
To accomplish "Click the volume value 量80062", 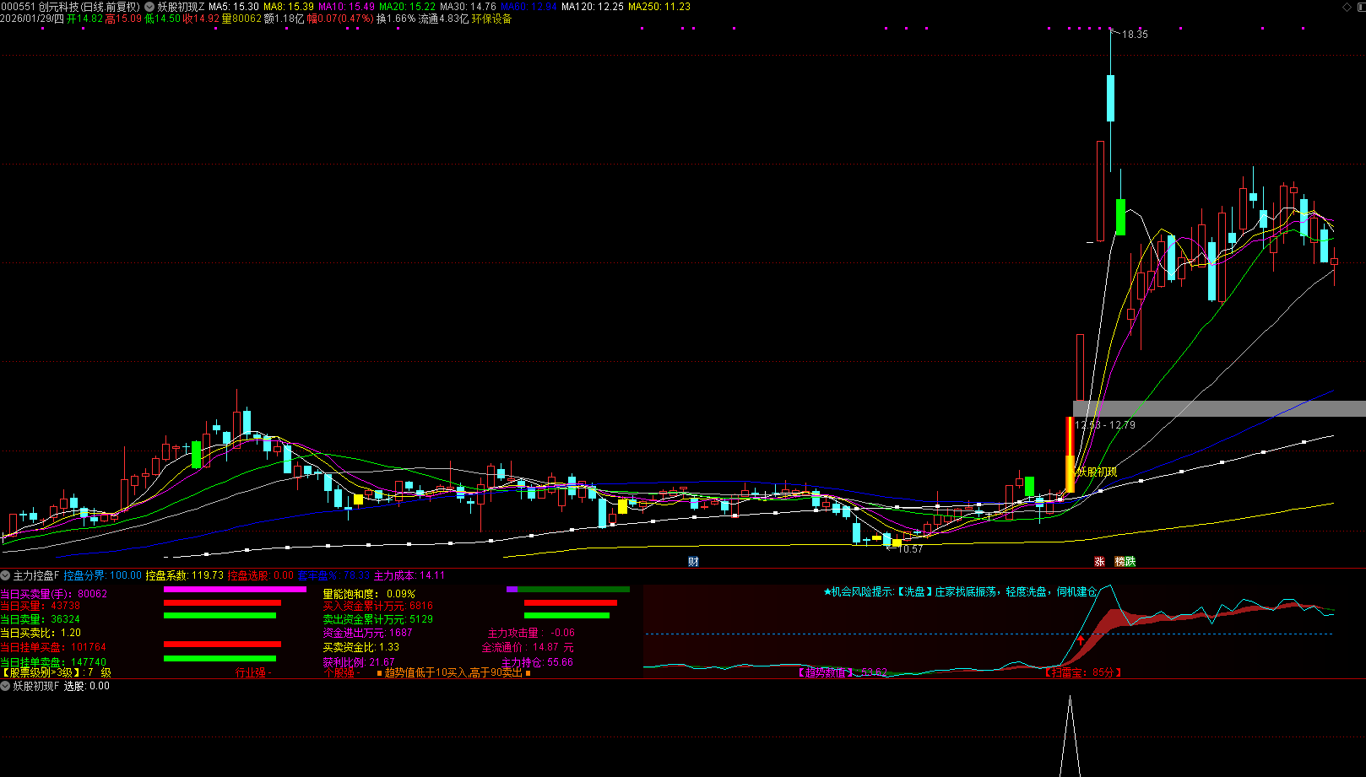I will (241, 19).
